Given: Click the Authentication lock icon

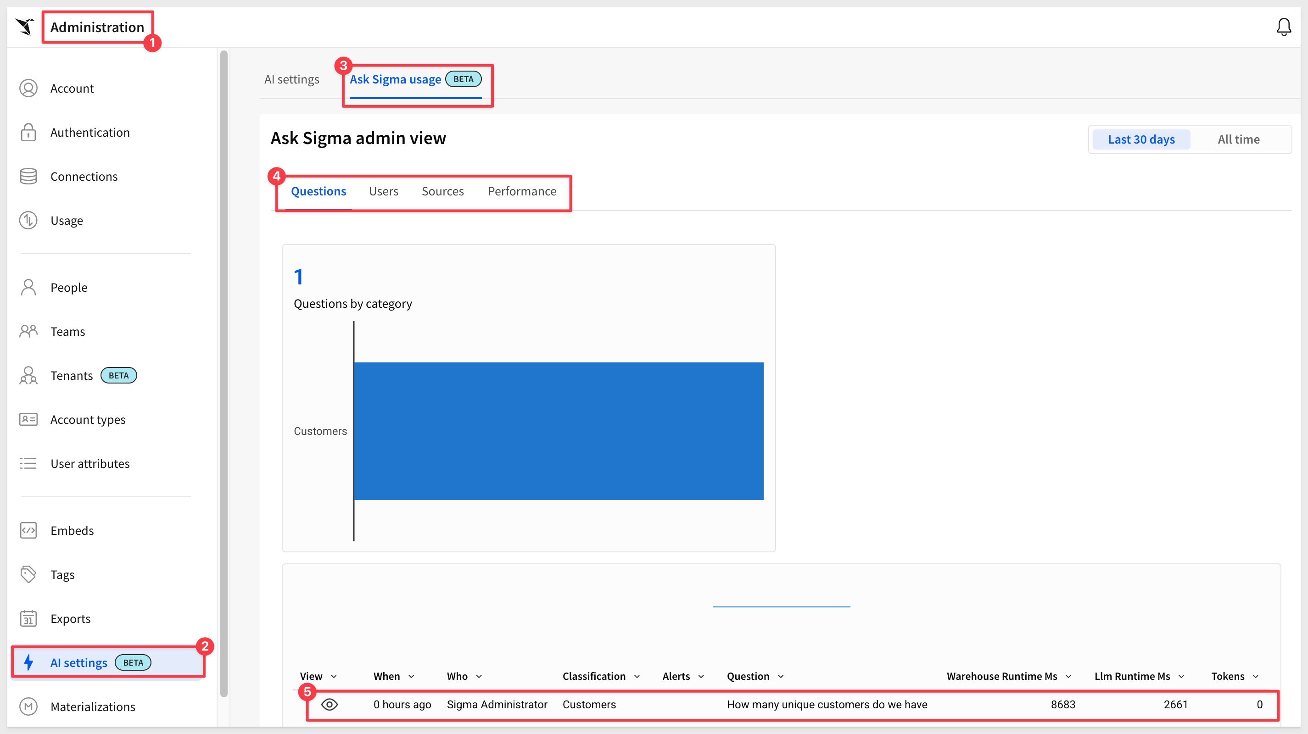Looking at the screenshot, I should [28, 133].
